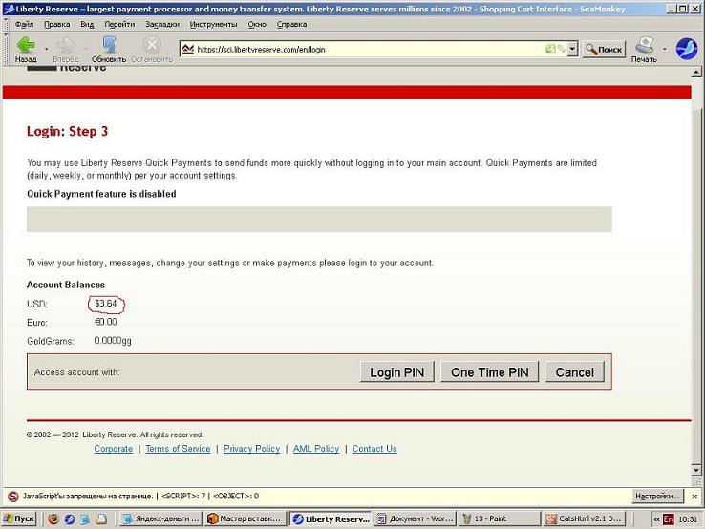705x529 pixels.
Task: Click the scrollbar up arrow
Action: pos(696,73)
